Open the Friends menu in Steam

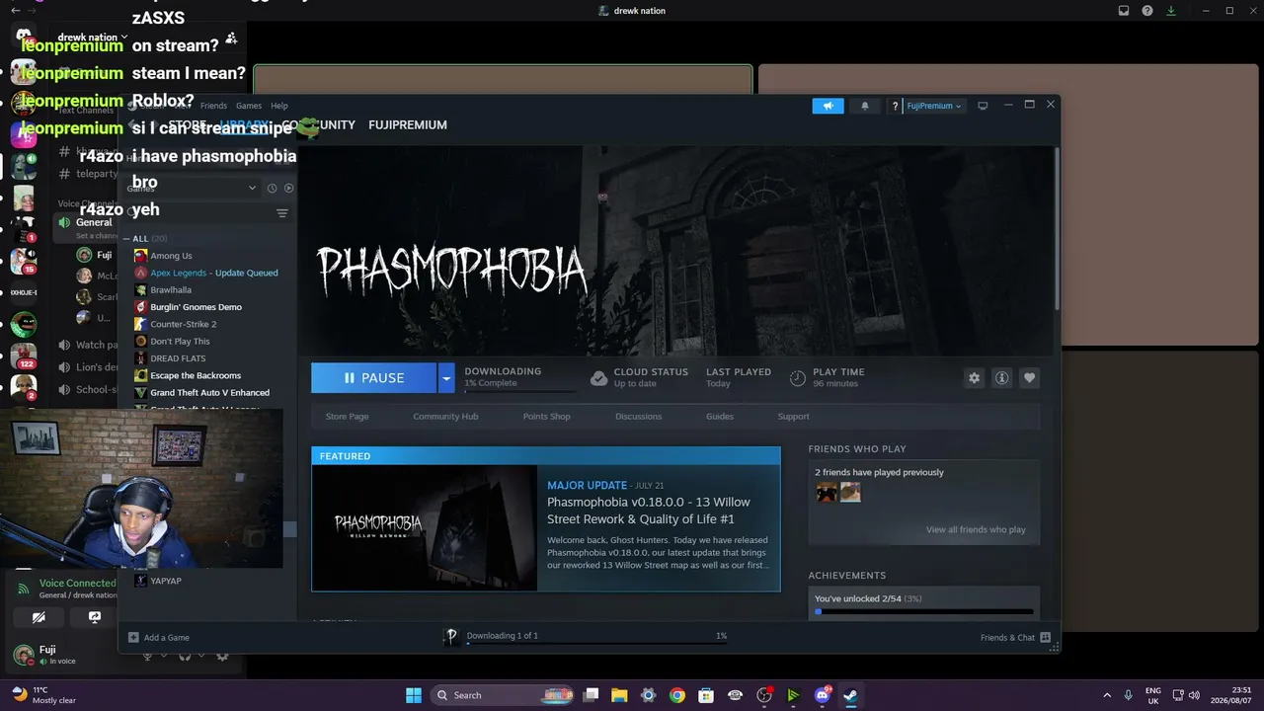[x=213, y=106]
